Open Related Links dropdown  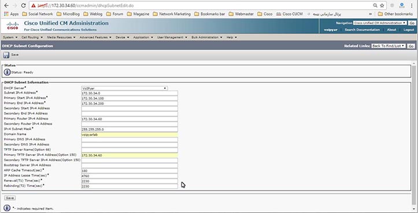click(389, 46)
